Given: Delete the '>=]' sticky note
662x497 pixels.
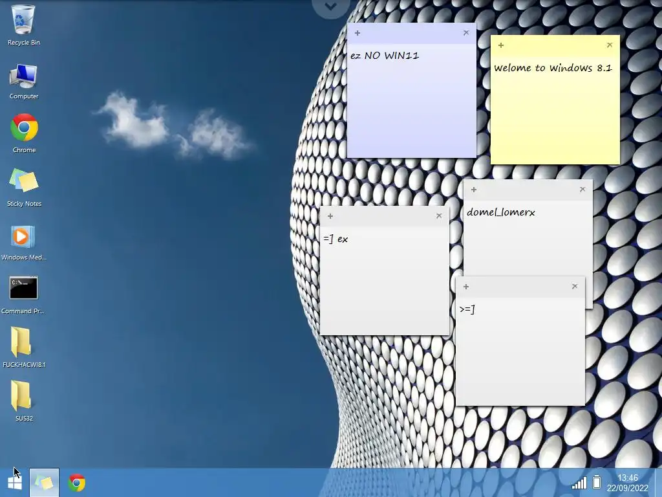Looking at the screenshot, I should tap(575, 287).
